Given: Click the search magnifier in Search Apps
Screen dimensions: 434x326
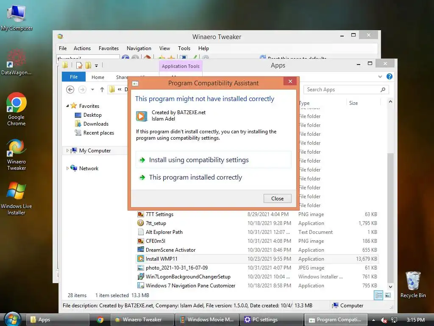Looking at the screenshot, I should click(383, 90).
